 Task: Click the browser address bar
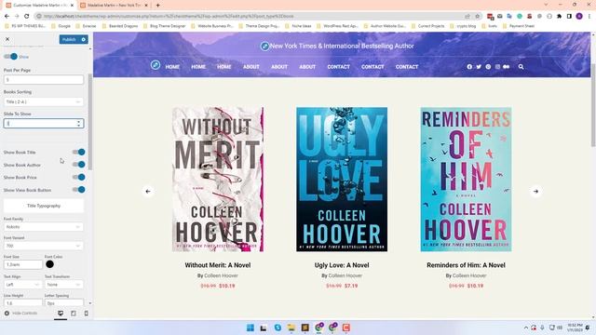[x=251, y=17]
